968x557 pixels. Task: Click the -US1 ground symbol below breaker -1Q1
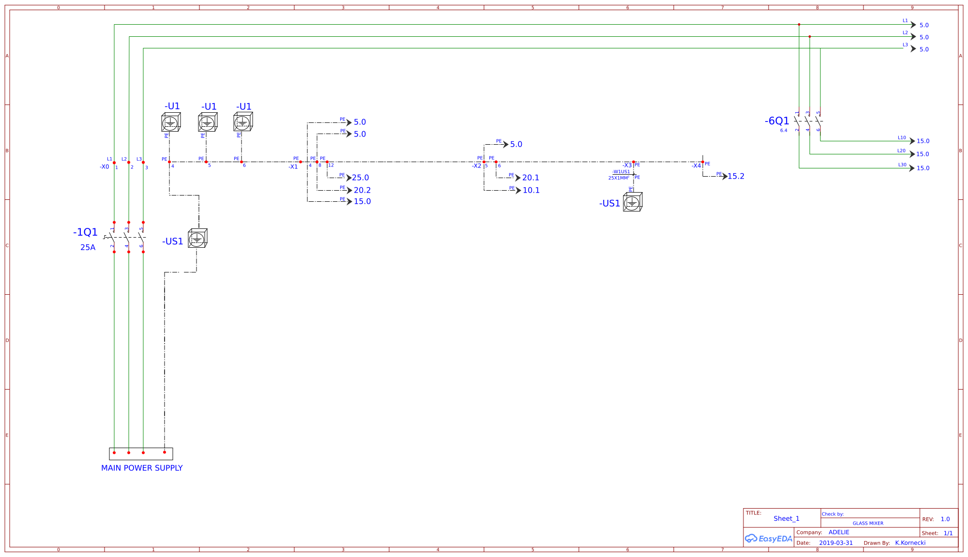(x=197, y=238)
